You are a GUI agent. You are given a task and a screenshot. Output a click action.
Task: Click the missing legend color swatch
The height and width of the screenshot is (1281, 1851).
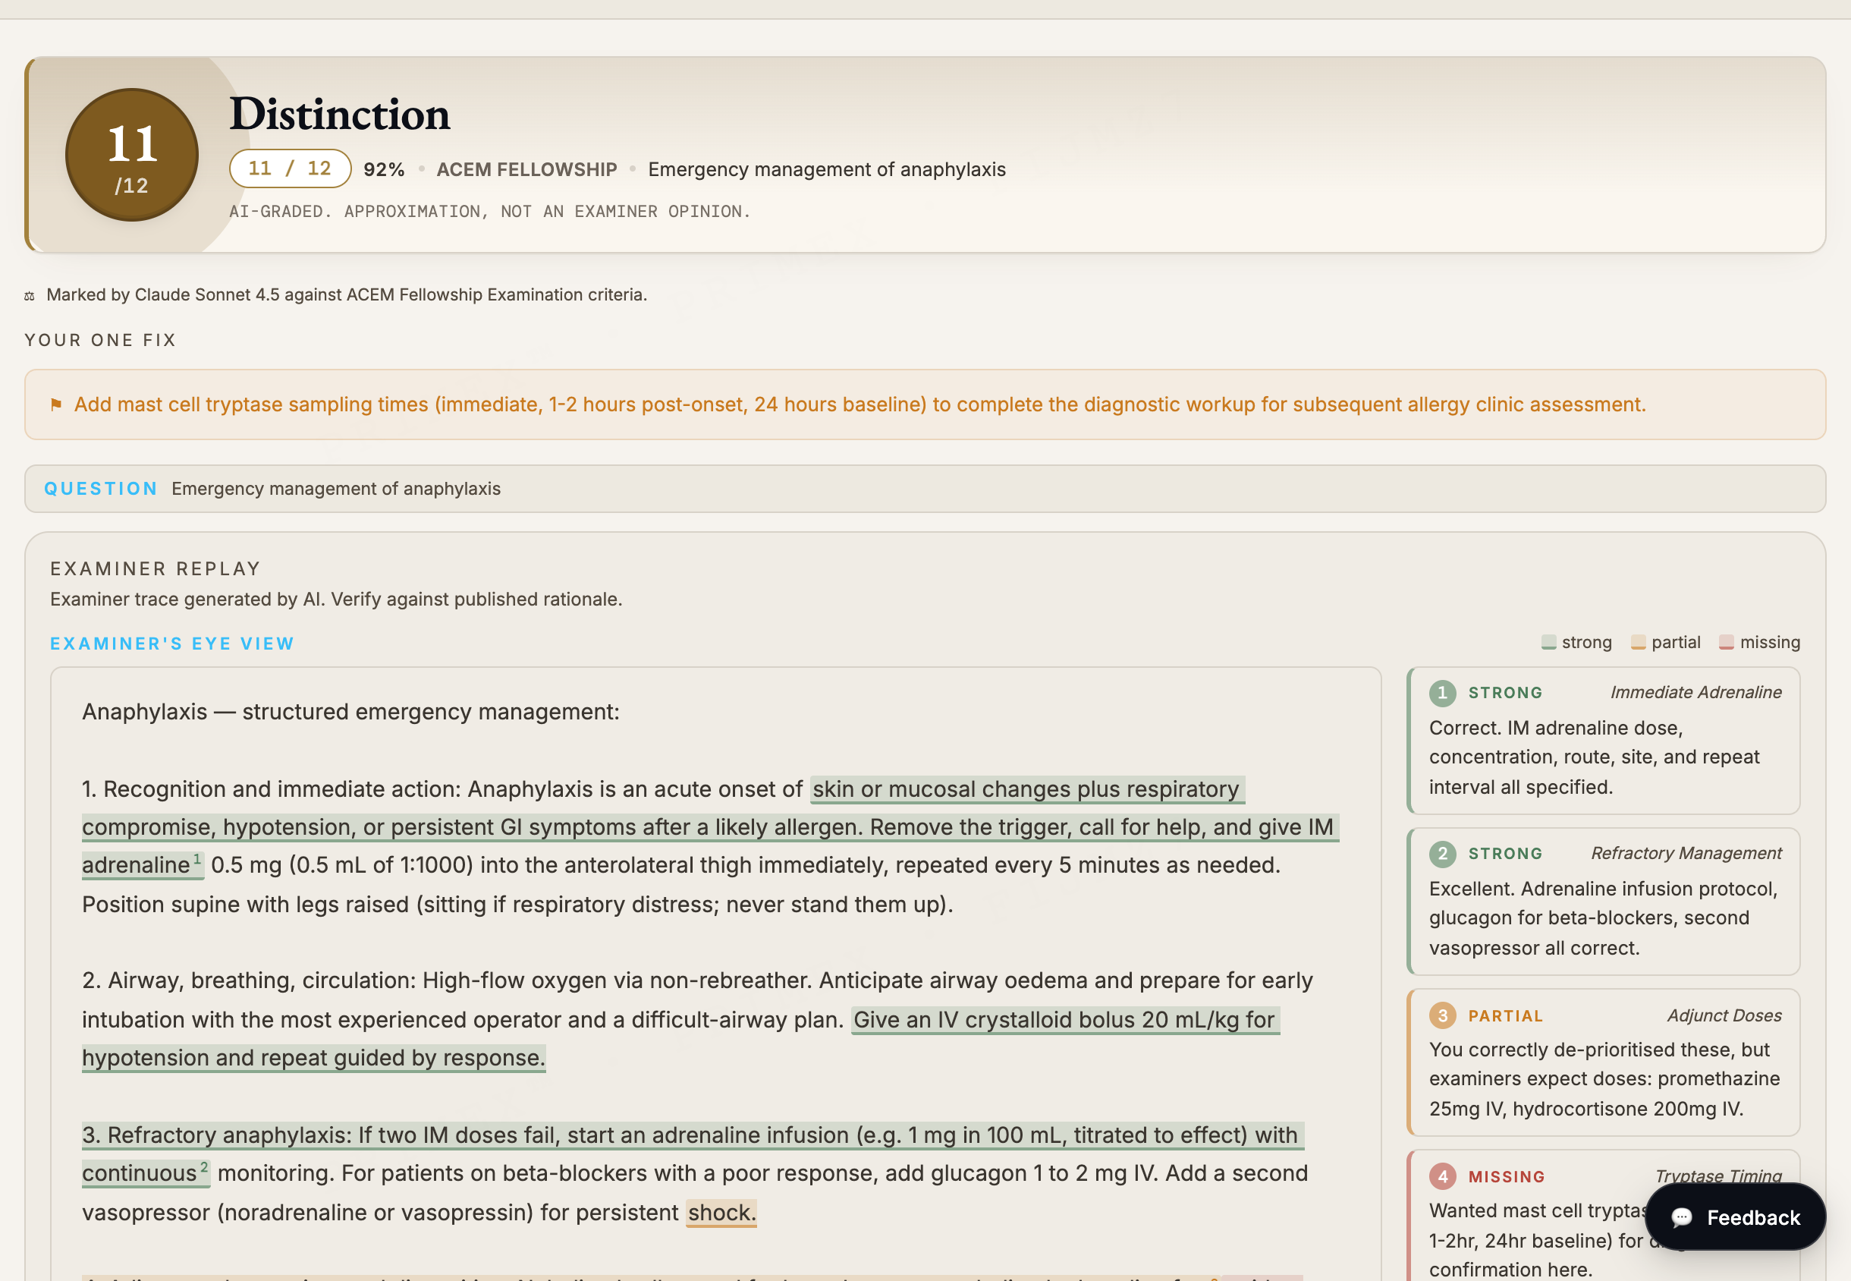click(x=1727, y=642)
